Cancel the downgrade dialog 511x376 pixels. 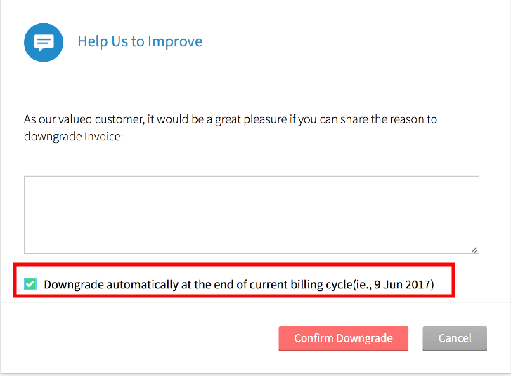[455, 338]
